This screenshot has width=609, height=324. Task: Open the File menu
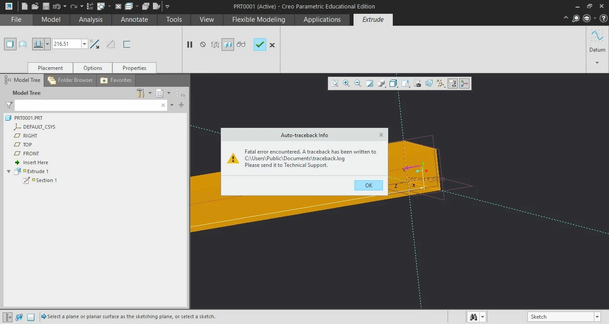[16, 20]
